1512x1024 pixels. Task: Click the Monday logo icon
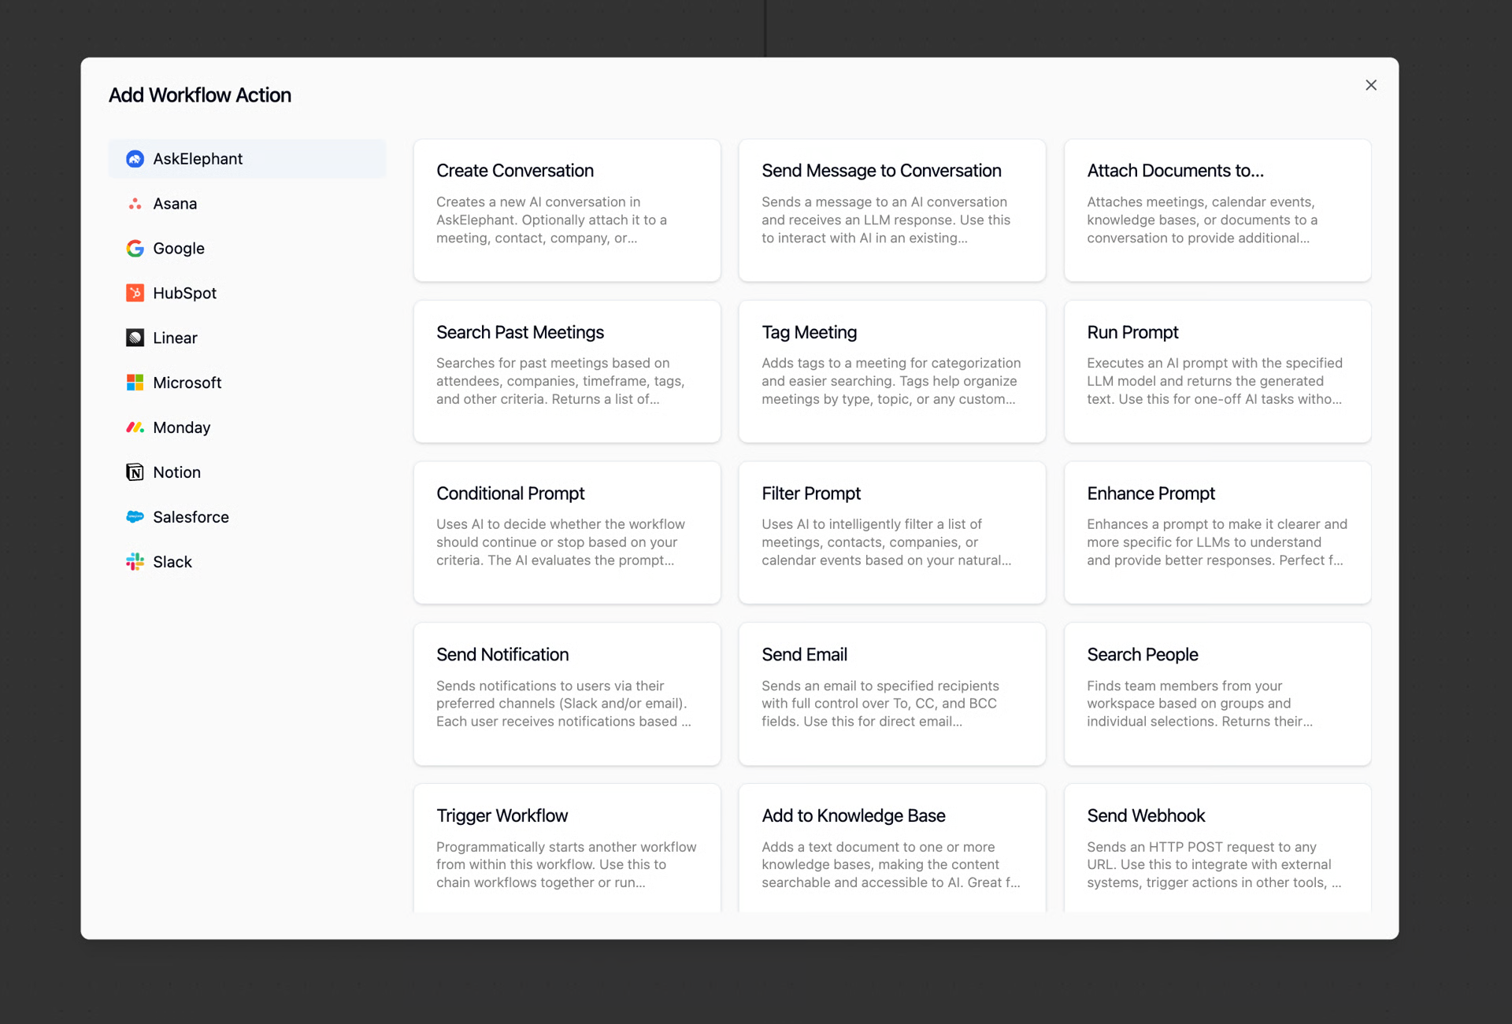135,427
